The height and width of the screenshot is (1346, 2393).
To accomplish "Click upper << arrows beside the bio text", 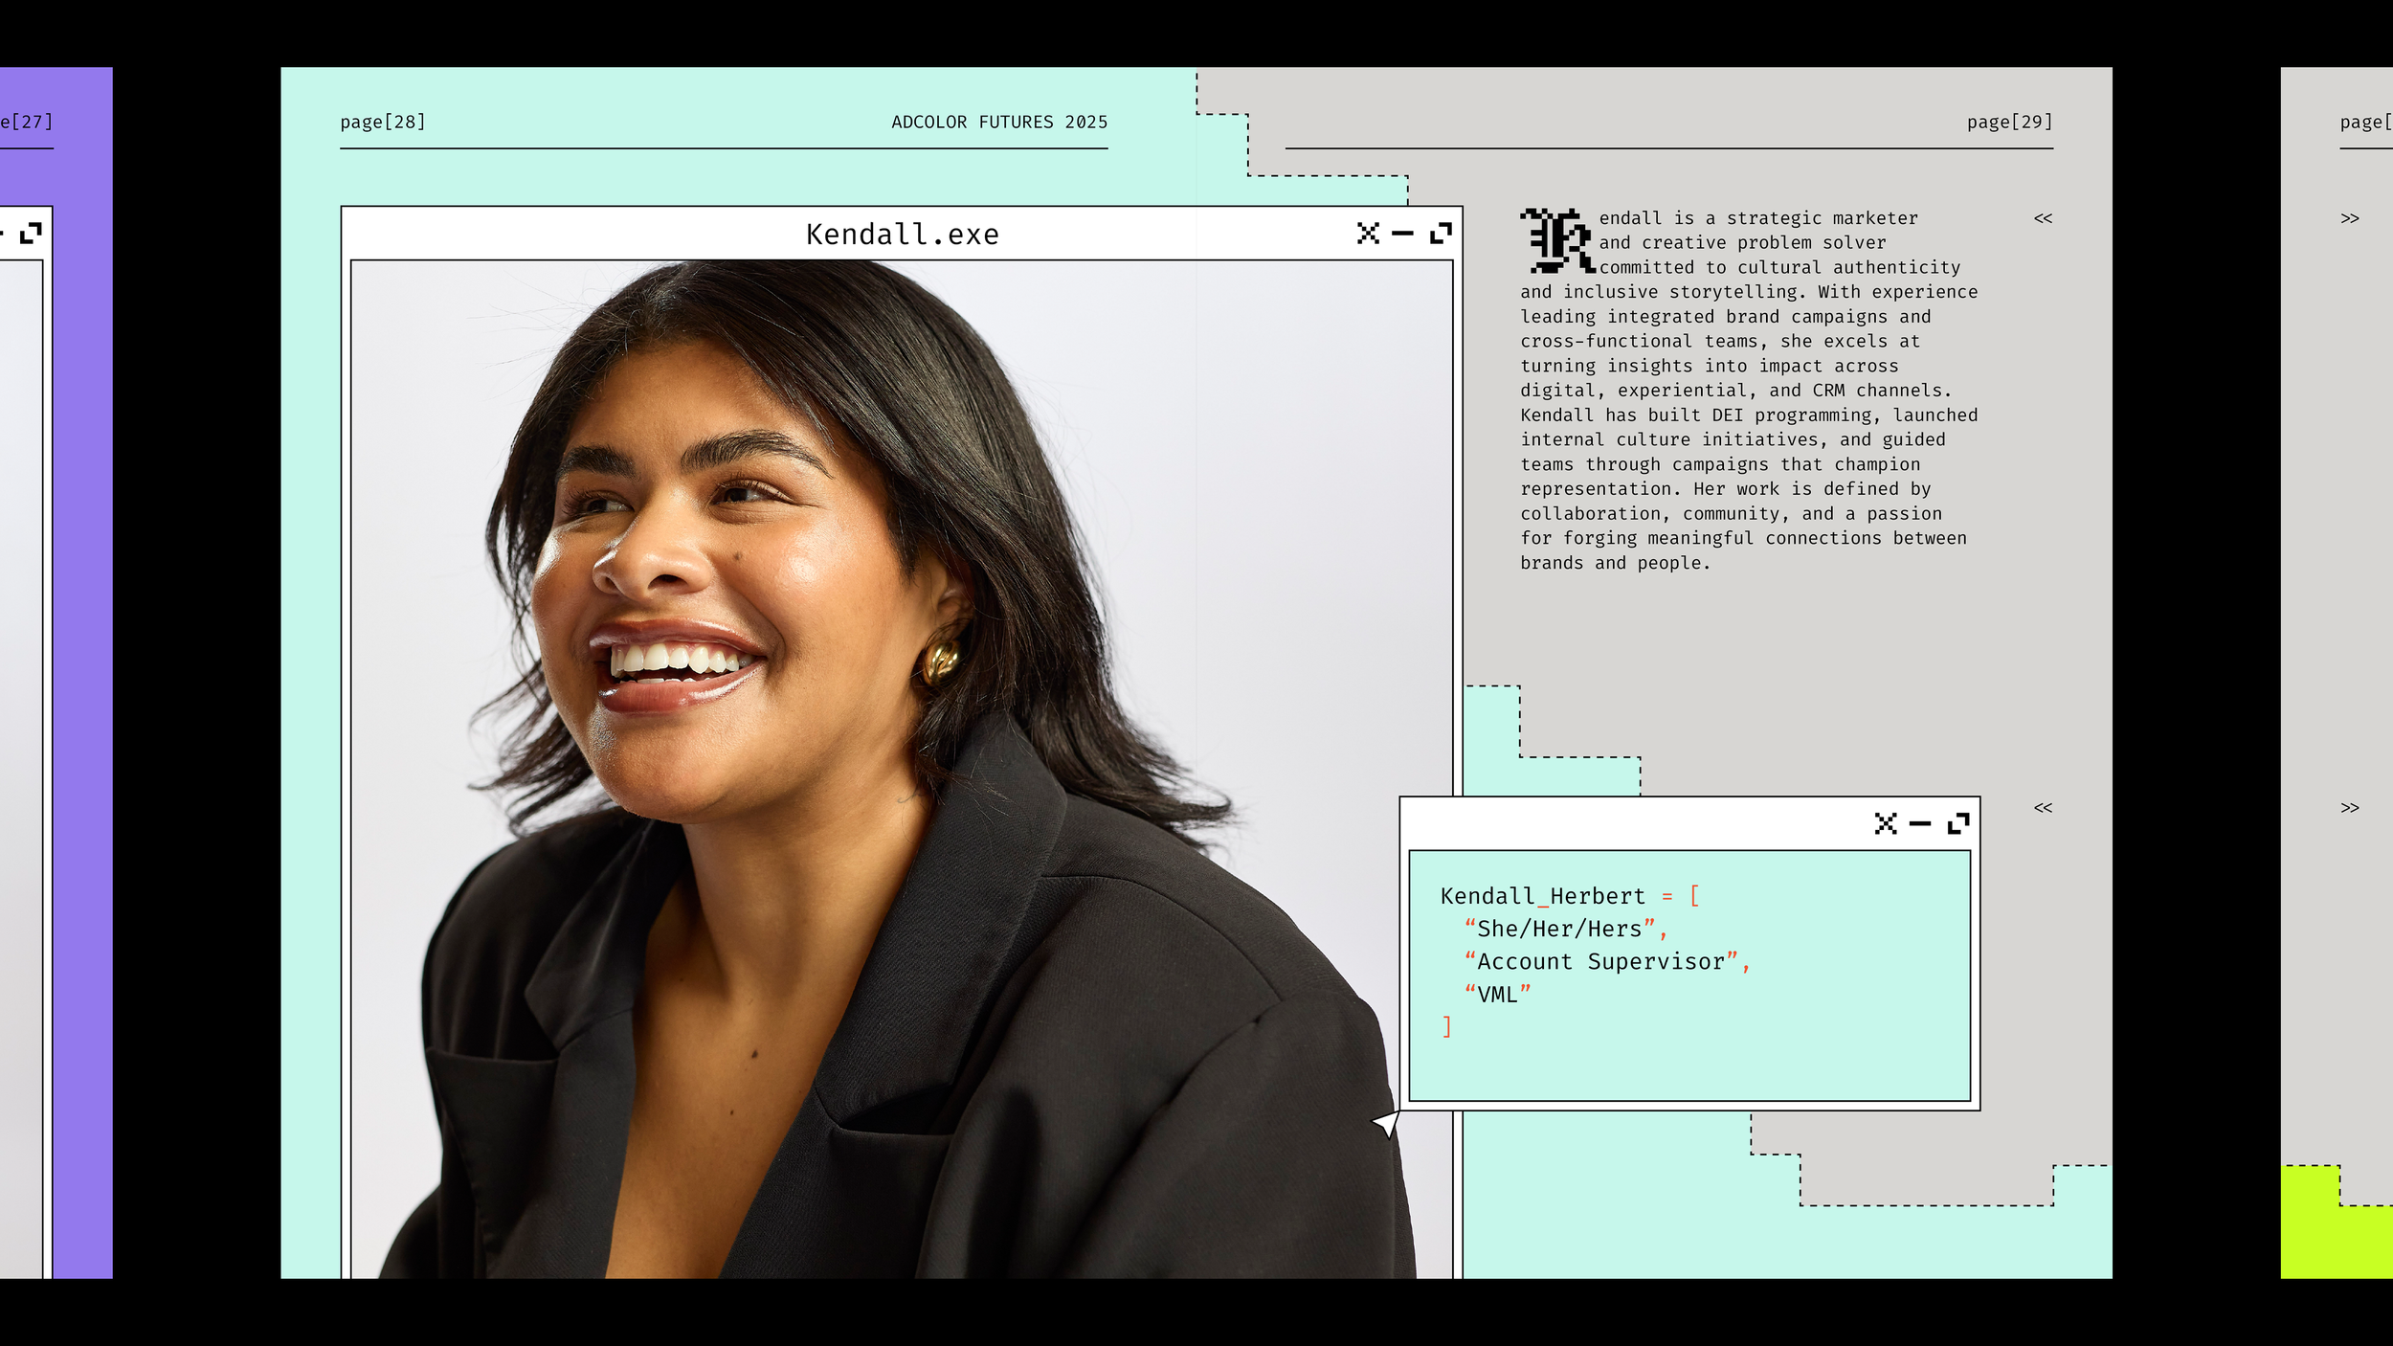I will [2043, 218].
